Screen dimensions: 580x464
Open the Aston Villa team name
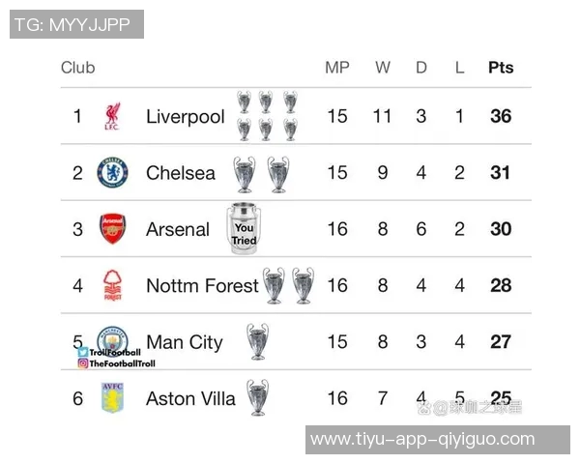click(x=190, y=398)
